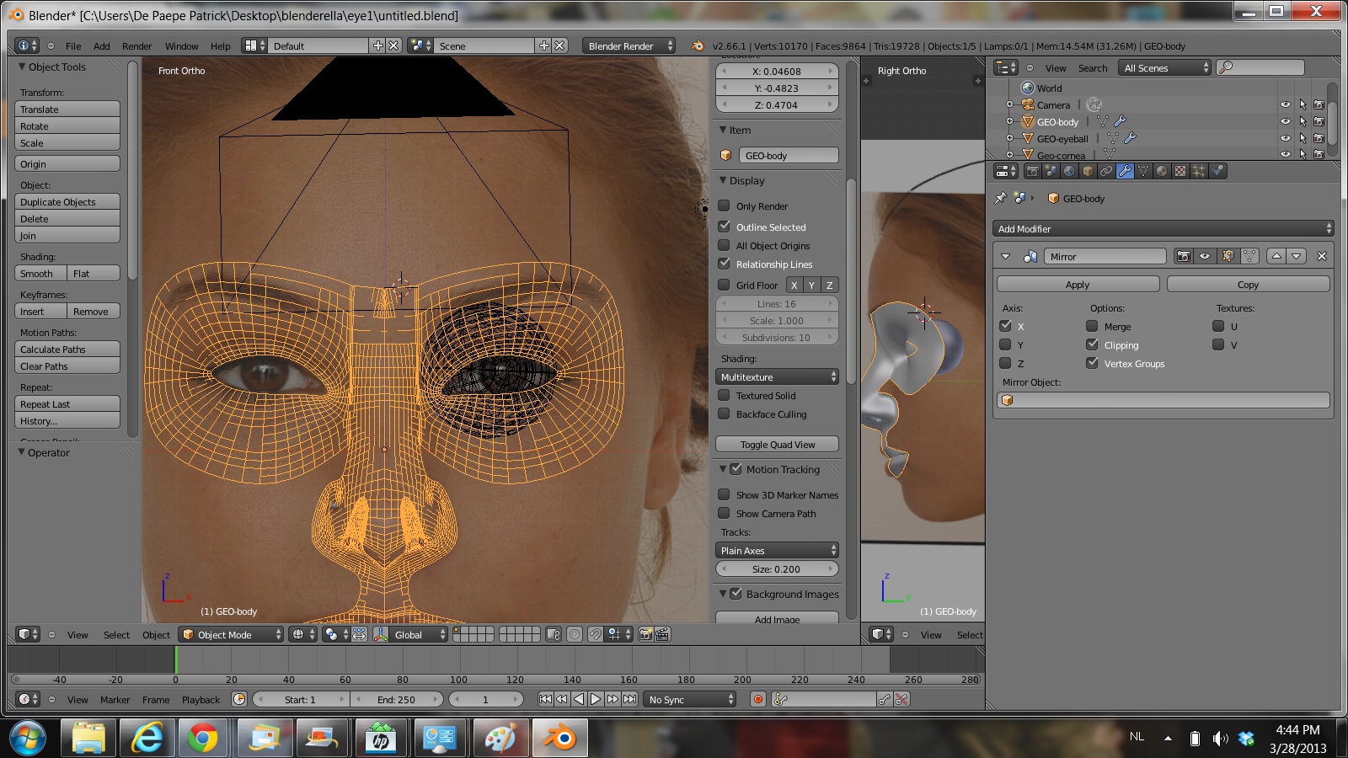Open the Object Mode dropdown

pyautogui.click(x=232, y=634)
